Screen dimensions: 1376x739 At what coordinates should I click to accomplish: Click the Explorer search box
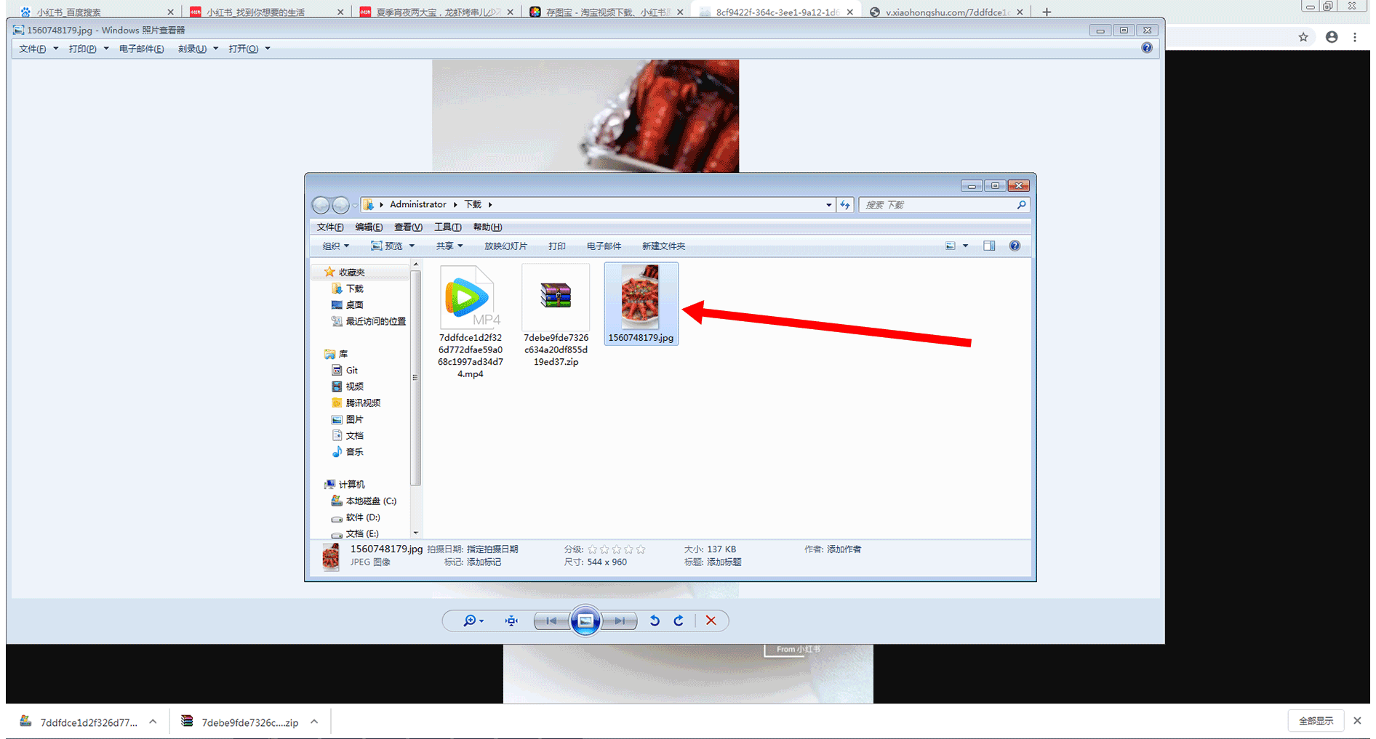[x=938, y=205]
